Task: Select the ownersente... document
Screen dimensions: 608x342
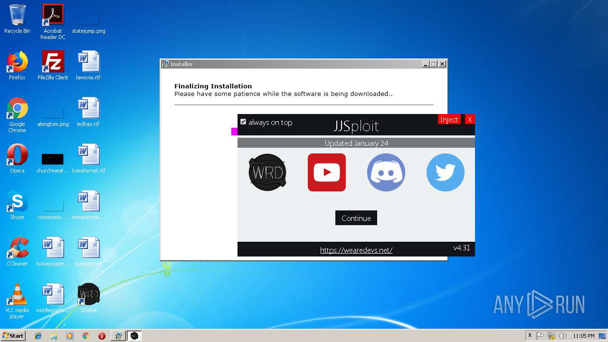Action: pyautogui.click(x=88, y=205)
